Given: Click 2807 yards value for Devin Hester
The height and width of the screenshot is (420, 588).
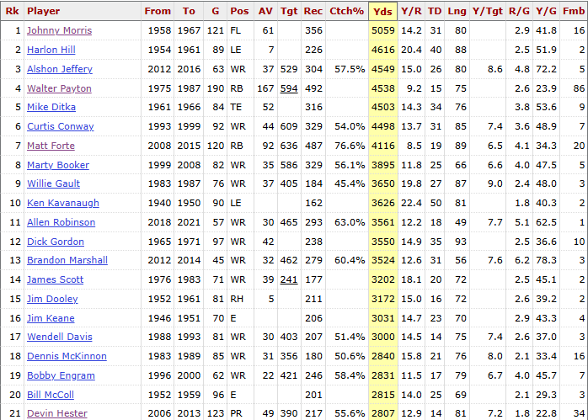Looking at the screenshot, I should tap(383, 413).
